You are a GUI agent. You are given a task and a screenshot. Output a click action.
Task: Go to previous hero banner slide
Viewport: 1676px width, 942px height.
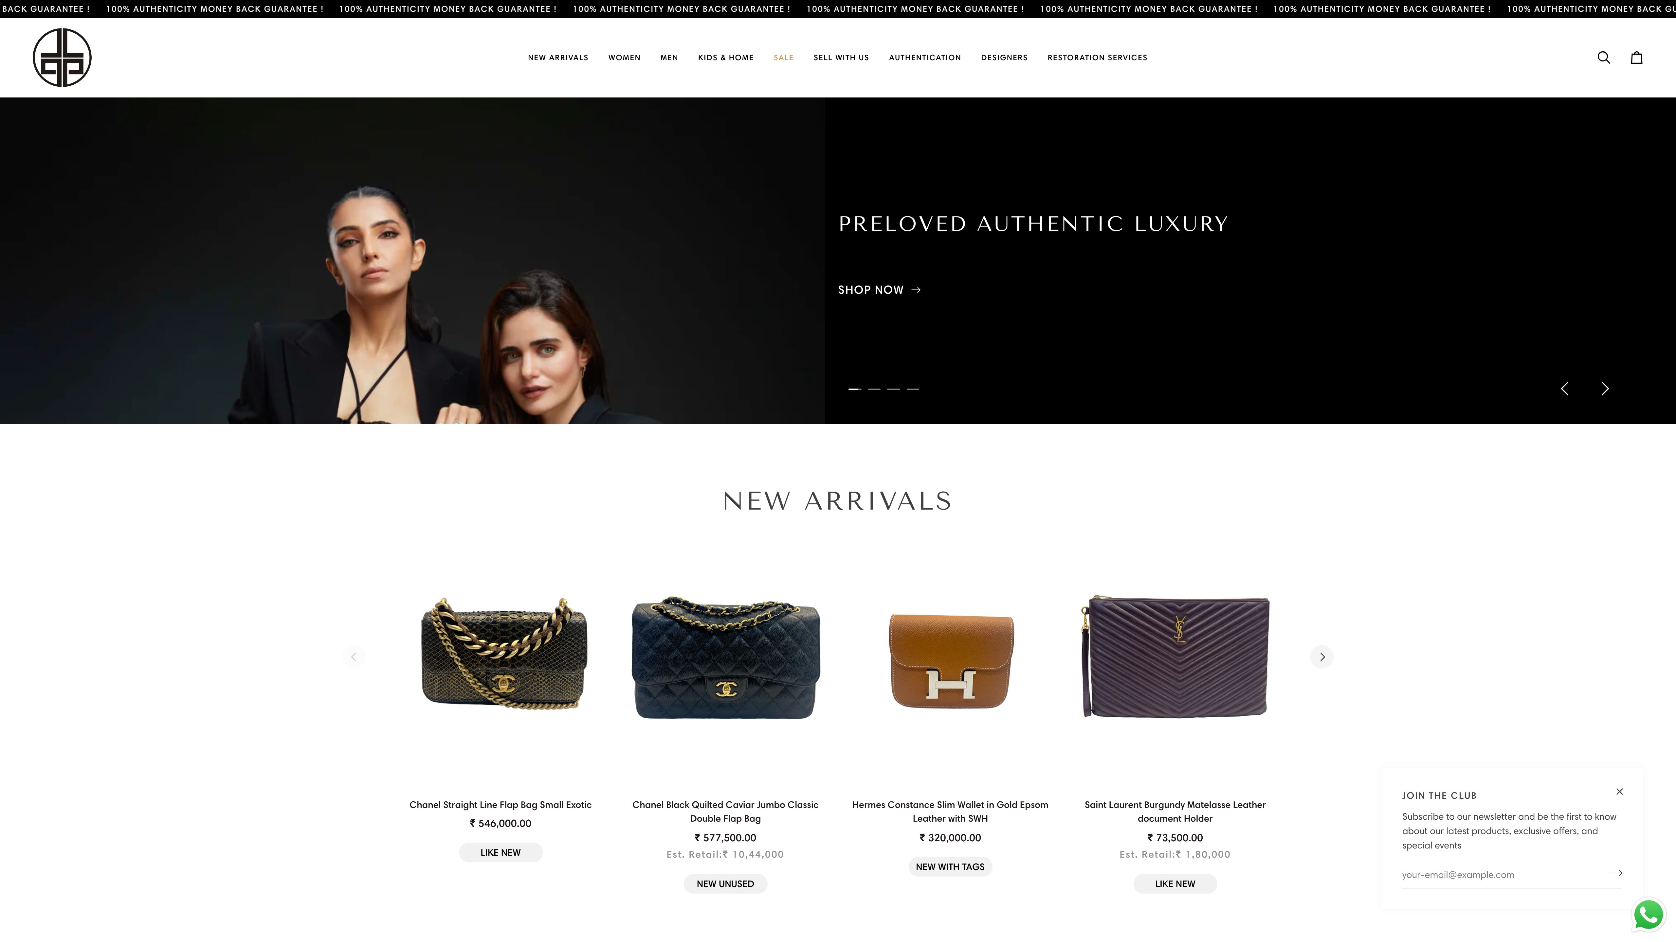pos(1565,389)
